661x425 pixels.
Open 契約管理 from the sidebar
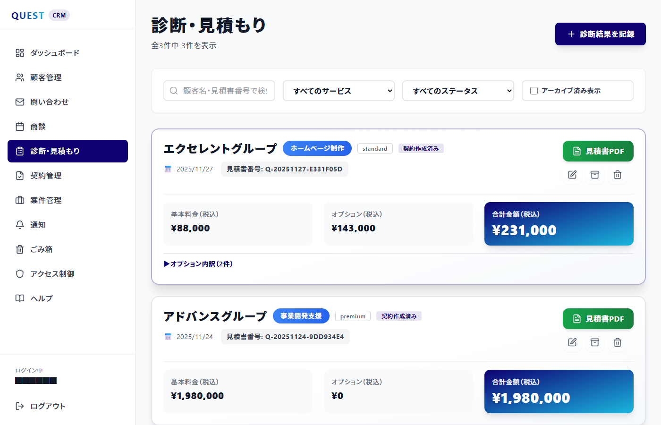tap(46, 176)
